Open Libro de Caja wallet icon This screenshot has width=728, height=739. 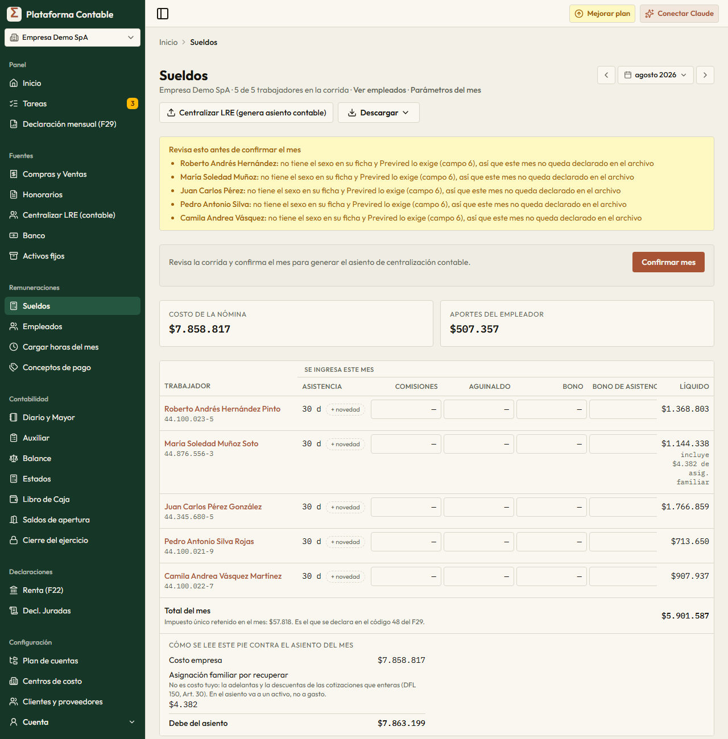click(14, 499)
